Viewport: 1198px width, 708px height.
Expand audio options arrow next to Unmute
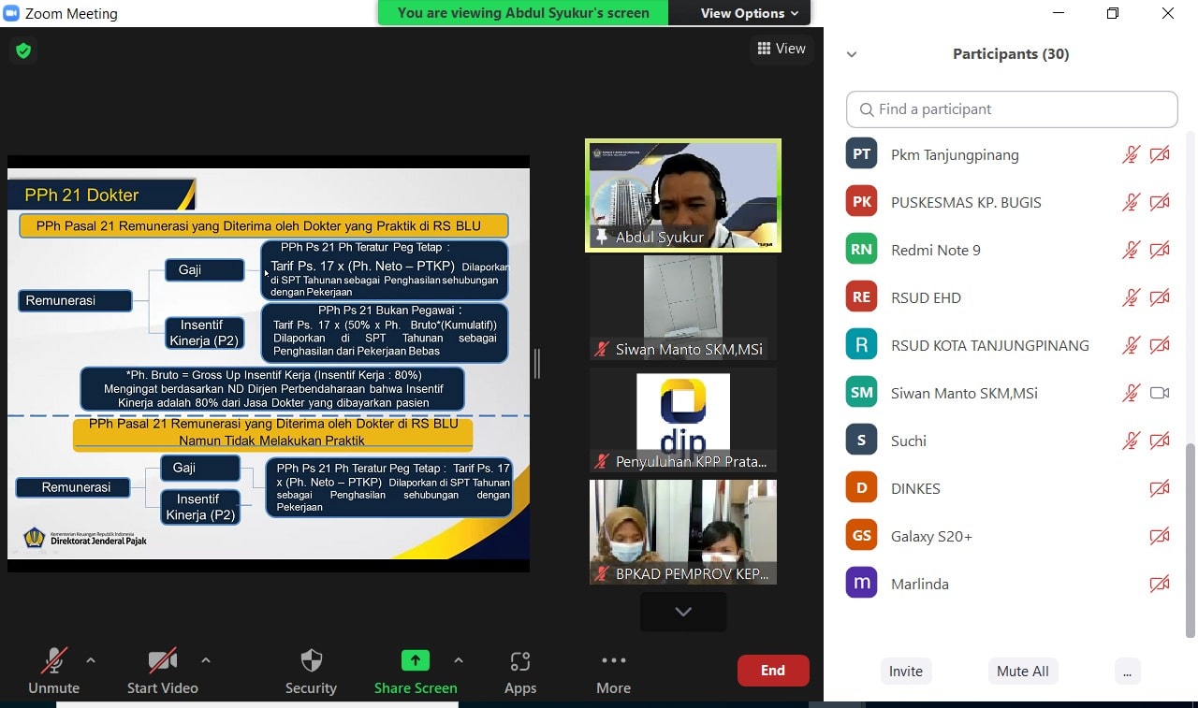tap(91, 660)
